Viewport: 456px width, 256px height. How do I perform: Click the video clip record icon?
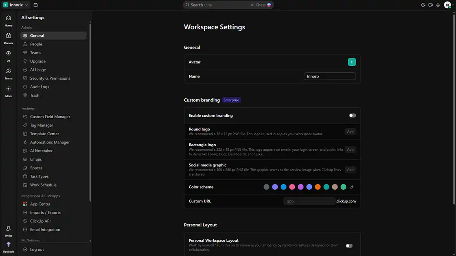(431, 5)
